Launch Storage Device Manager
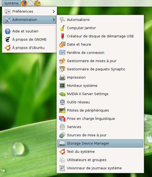This screenshot has width=152, height=177. tap(100, 143)
